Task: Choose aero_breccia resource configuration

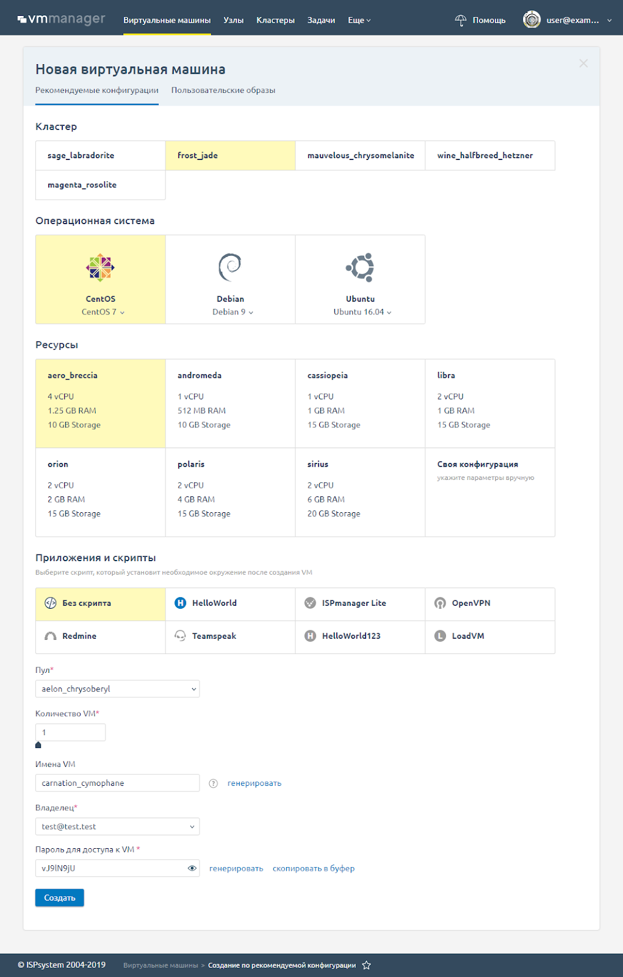Action: [x=101, y=404]
